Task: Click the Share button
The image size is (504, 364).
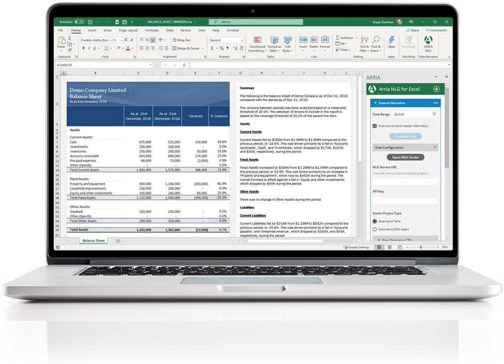Action: pyautogui.click(x=413, y=30)
